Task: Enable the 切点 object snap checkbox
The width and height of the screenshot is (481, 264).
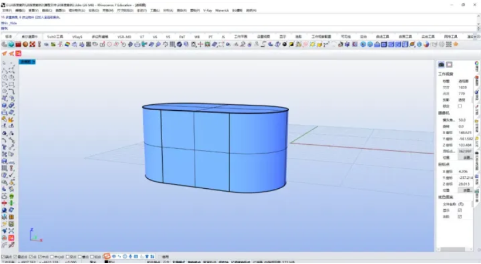Action: (92, 257)
